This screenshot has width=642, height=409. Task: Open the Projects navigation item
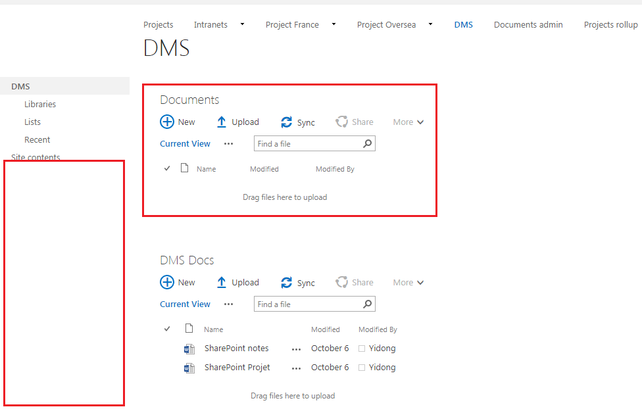(158, 24)
